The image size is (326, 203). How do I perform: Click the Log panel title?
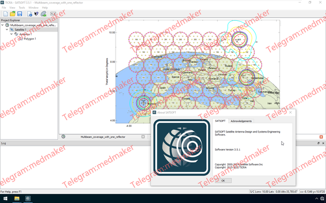tap(3, 143)
